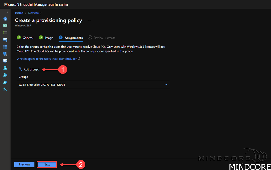The height and width of the screenshot is (170, 271).
Task: Click Add groups link
Action: [29, 69]
